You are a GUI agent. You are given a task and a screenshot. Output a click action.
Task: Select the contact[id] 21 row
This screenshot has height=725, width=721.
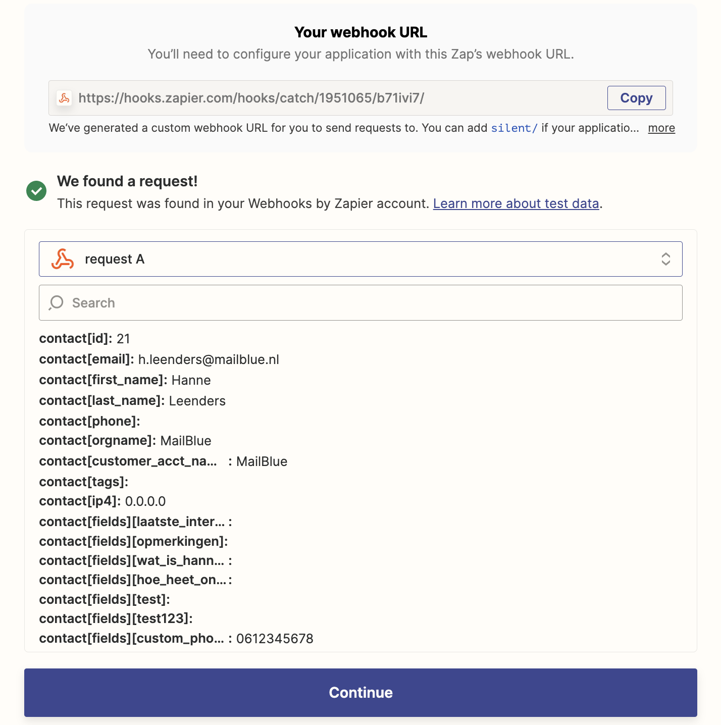coord(84,339)
